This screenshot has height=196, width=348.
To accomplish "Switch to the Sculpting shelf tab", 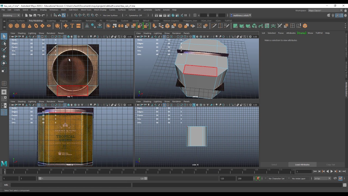I will click(x=51, y=21).
